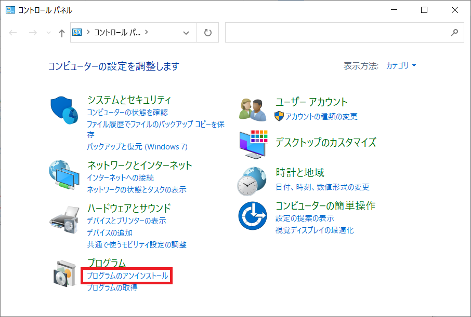471x317 pixels.
Task: Click the Clock and Region icon
Action: (x=252, y=181)
